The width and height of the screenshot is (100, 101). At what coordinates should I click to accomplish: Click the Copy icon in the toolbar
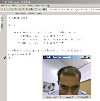pyautogui.click(x=16, y=9)
